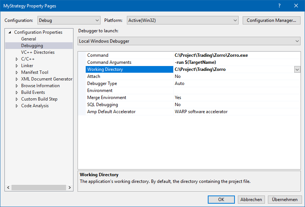The image size is (305, 207).
Task: Open the Working Directory value dropdown arrow
Action: pos(297,69)
